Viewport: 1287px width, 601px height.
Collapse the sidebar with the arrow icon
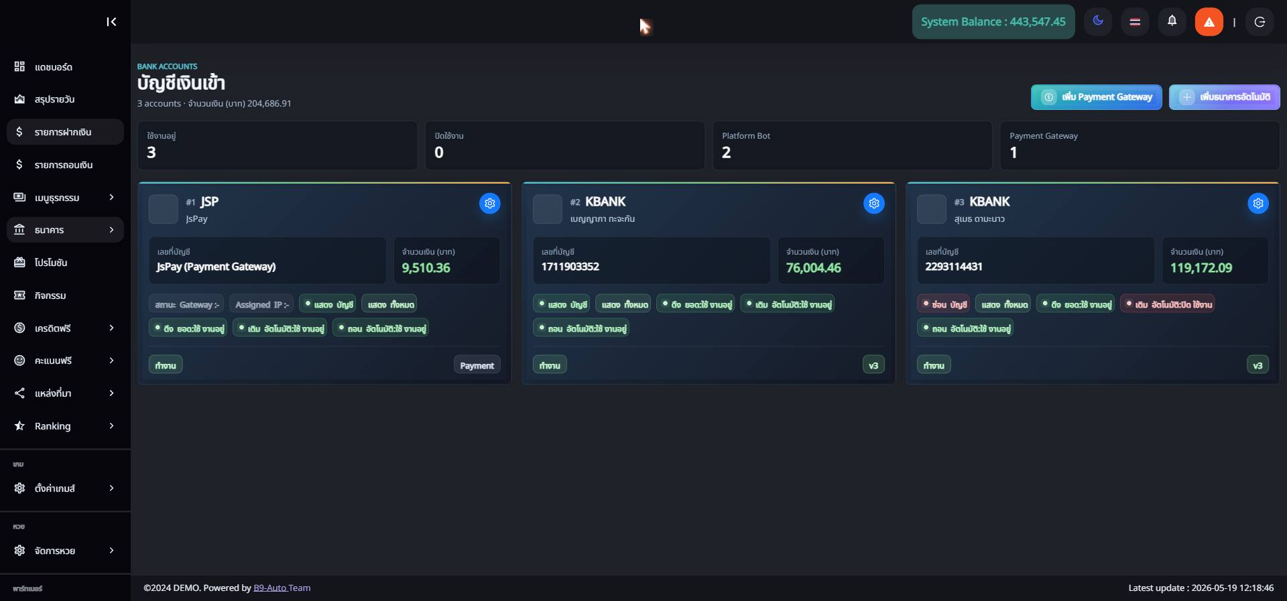[111, 22]
